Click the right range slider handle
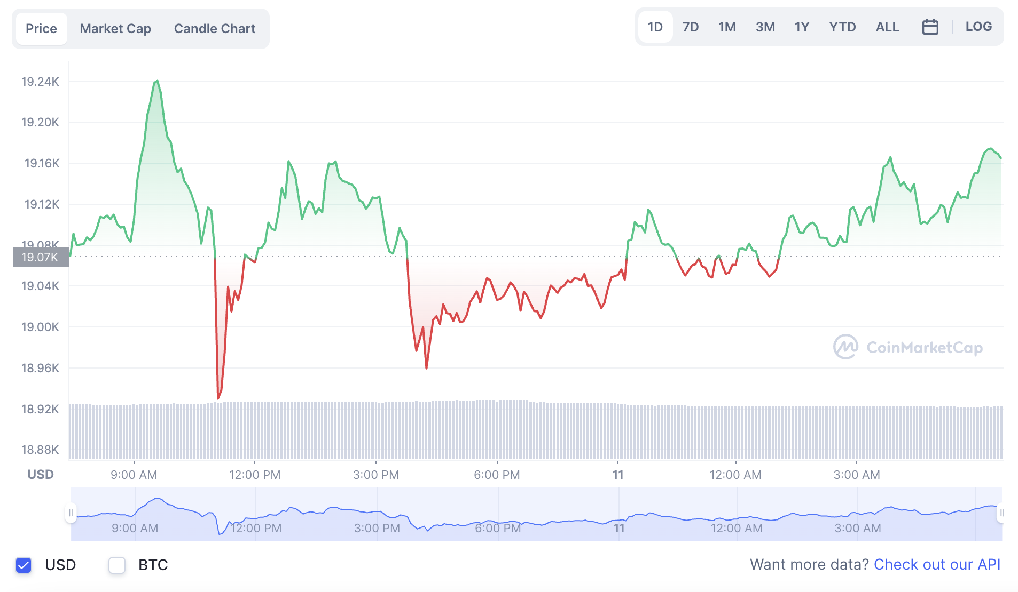 [x=1001, y=513]
